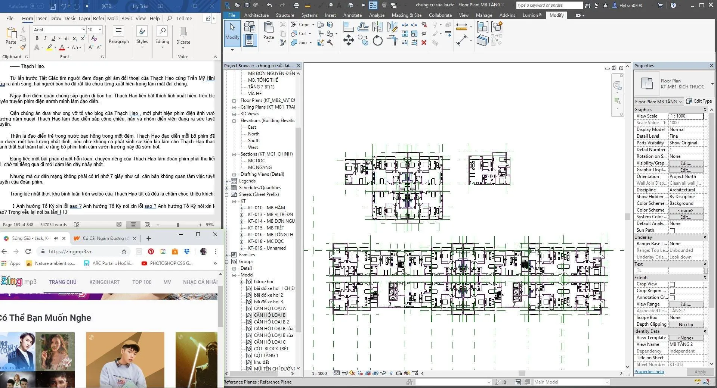Click the Align tool icon
717x388 pixels.
[348, 27]
